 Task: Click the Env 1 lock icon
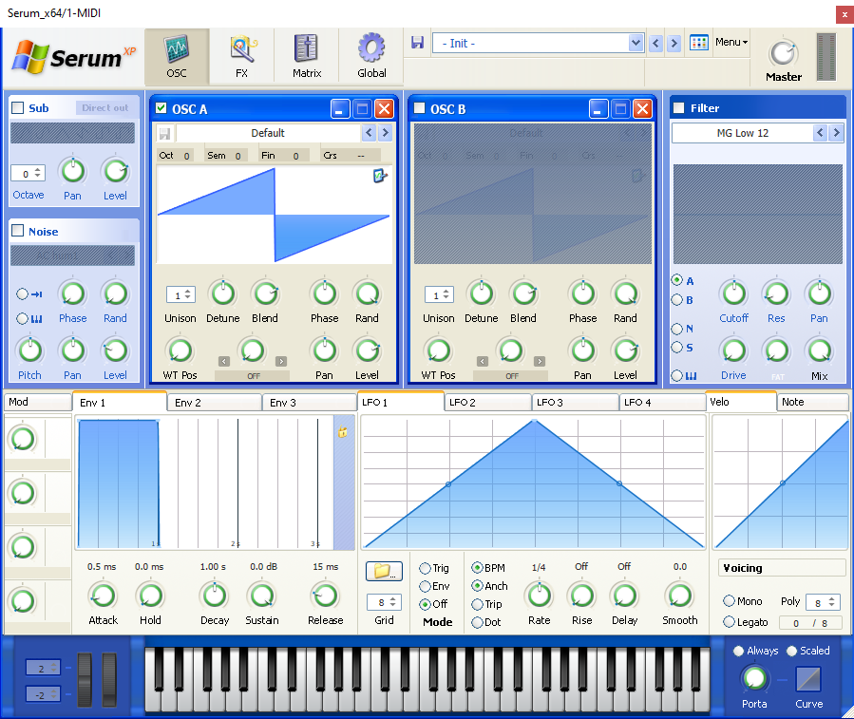[343, 432]
